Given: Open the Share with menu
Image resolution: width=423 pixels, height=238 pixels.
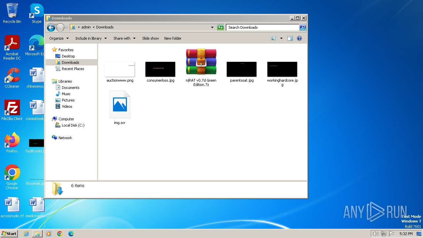Looking at the screenshot, I should tap(124, 38).
